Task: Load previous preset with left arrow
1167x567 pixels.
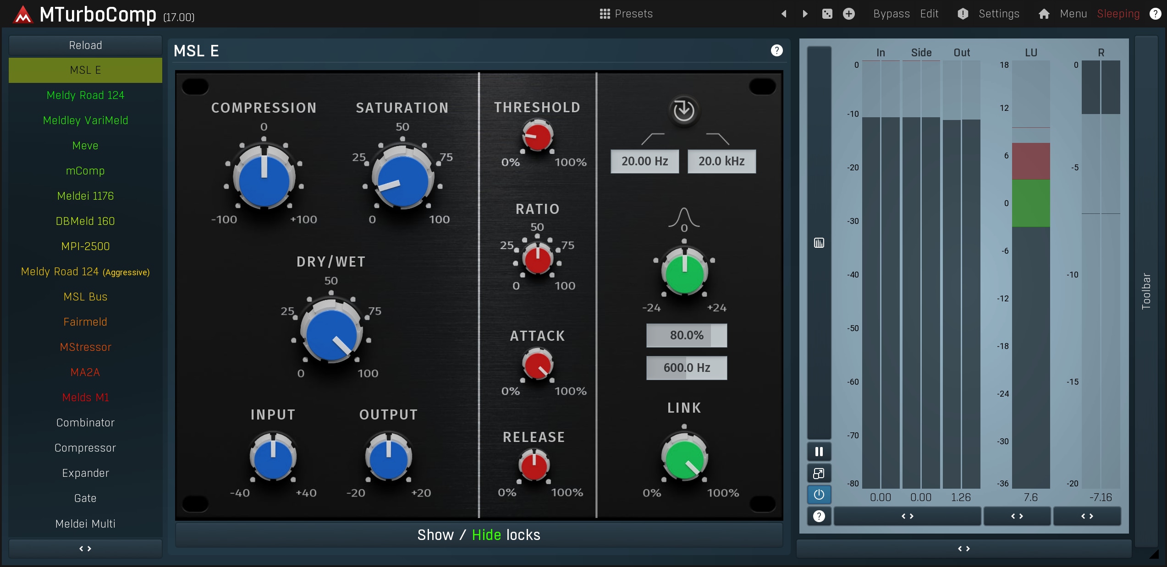Action: [784, 14]
